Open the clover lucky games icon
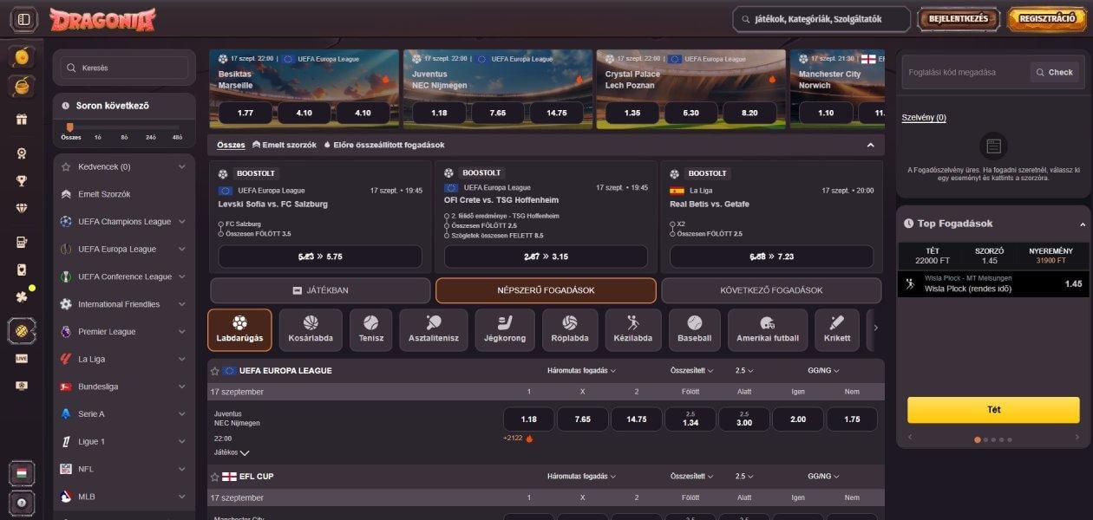The image size is (1093, 520). 22,296
